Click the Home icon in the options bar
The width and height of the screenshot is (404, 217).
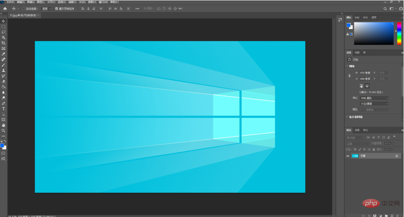pos(5,8)
